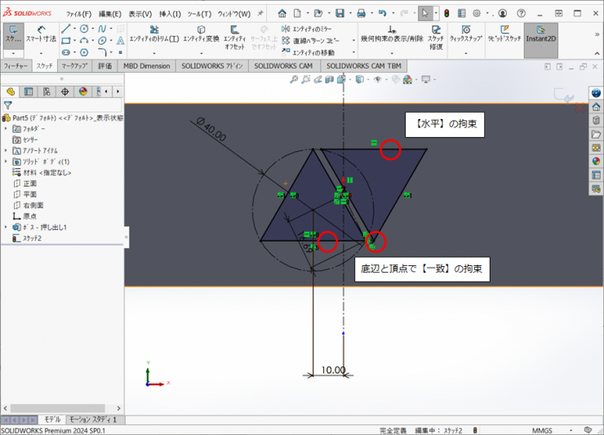
Task: Expand the ソリッド ボディ(1) tree node
Action: (7, 162)
